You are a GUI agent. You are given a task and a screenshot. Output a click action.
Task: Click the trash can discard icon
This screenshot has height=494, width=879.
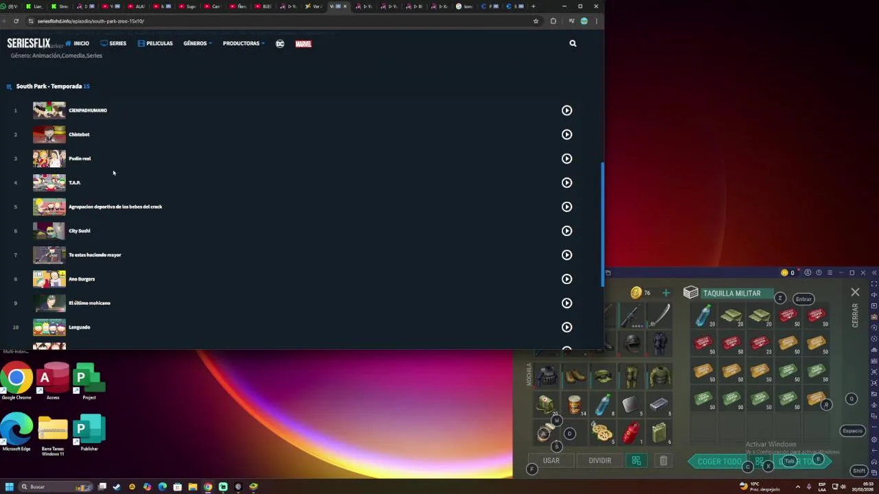(x=663, y=460)
